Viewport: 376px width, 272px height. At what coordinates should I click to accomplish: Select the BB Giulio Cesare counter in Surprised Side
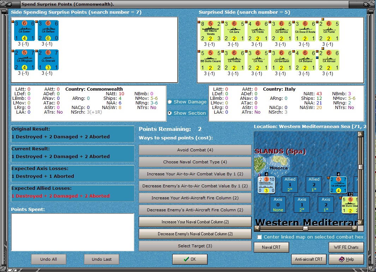point(210,60)
